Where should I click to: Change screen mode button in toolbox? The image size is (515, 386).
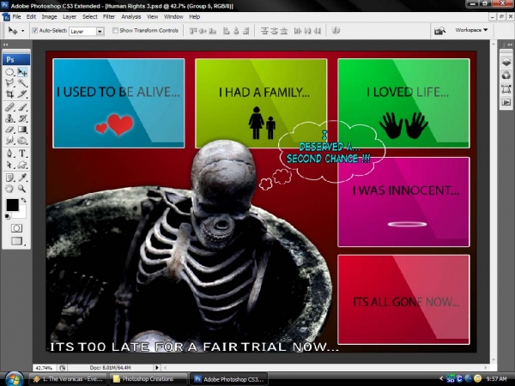click(x=17, y=241)
